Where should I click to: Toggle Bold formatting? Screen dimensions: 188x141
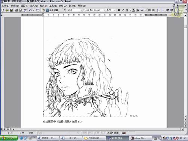(x=119, y=10)
